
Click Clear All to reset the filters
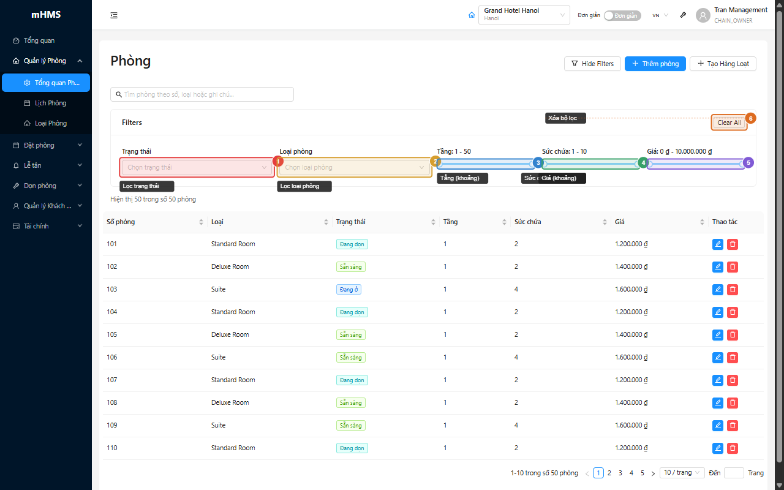(x=729, y=123)
